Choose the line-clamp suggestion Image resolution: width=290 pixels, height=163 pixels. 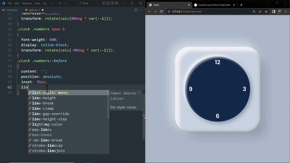[x=68, y=109]
